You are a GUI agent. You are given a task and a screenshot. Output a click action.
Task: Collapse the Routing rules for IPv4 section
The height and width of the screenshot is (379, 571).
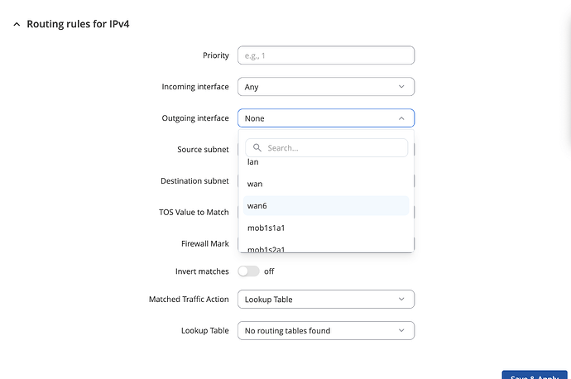(x=17, y=24)
